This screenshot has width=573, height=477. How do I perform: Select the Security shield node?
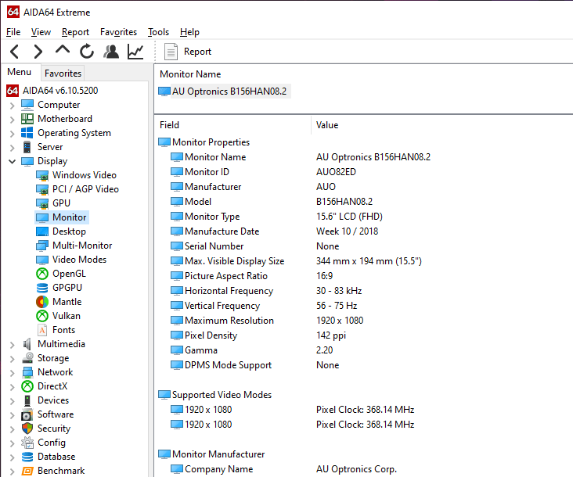tap(46, 429)
